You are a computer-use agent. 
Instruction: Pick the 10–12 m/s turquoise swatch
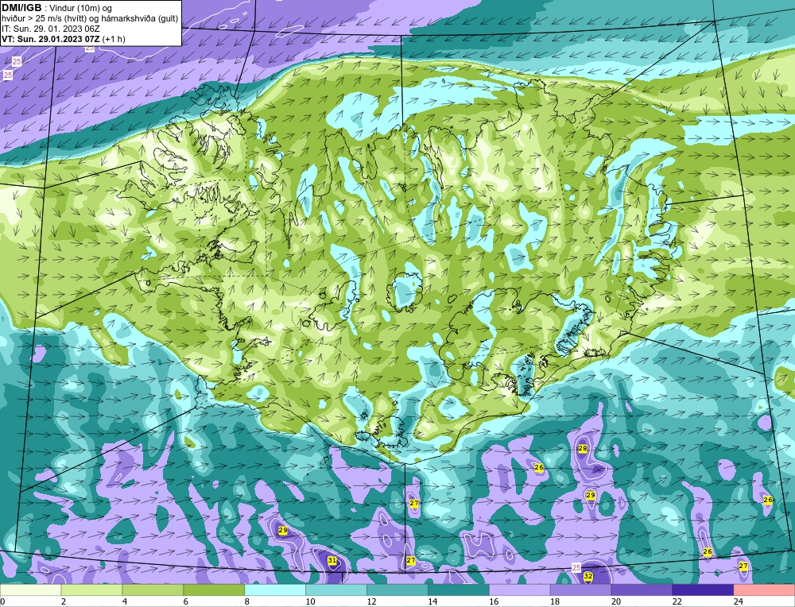coord(336,590)
